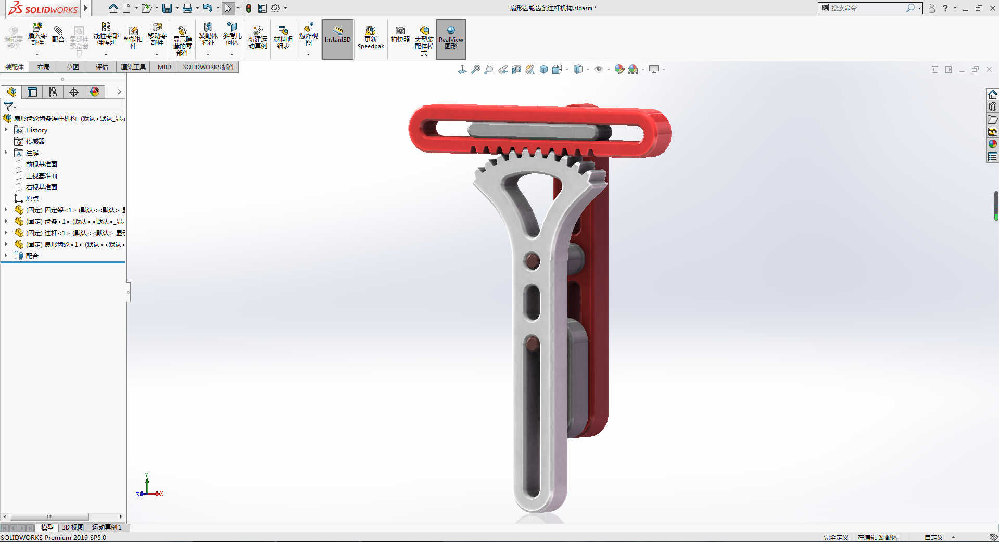
Task: Open DisplayManager tab
Action: tap(95, 92)
